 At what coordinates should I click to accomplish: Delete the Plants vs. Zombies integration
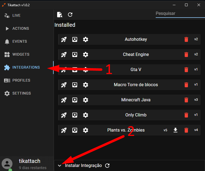(x=186, y=130)
